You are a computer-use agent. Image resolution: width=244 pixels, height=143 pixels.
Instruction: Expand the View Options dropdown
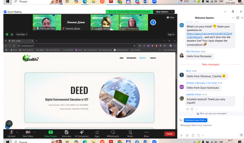pyautogui.click(x=164, y=12)
